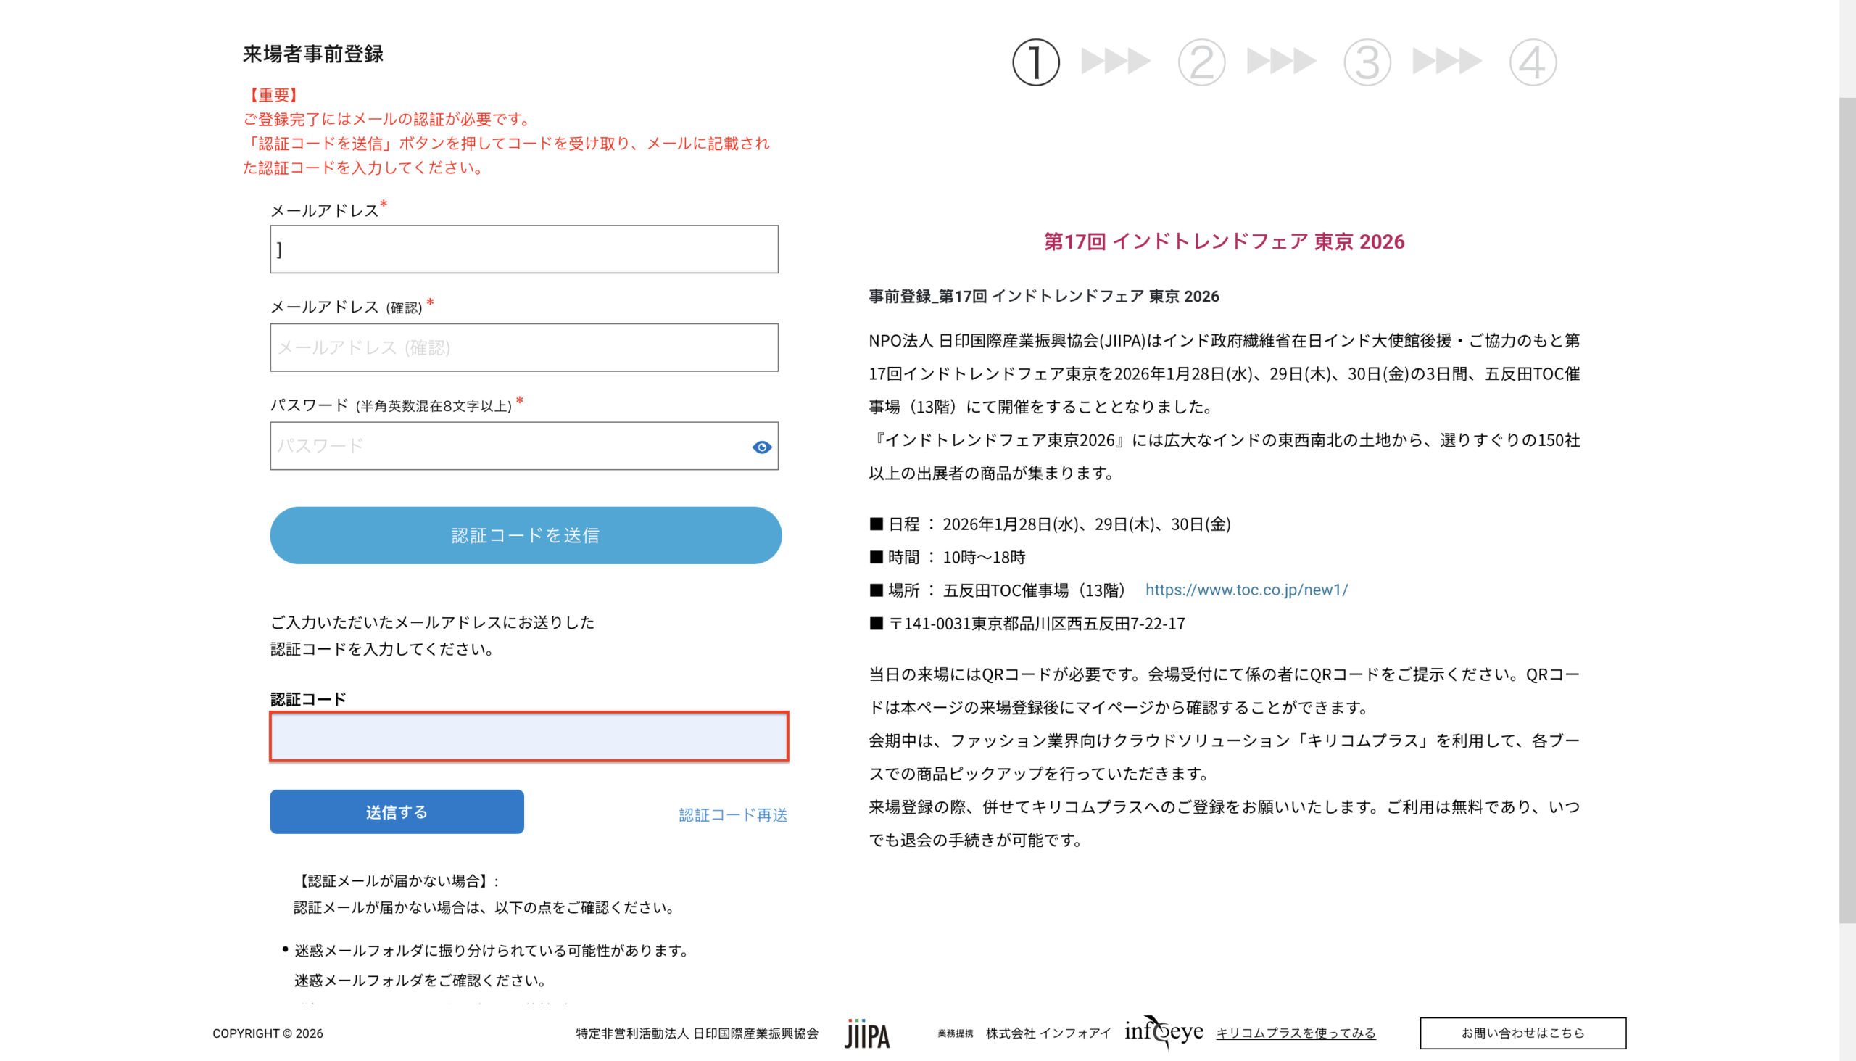Click the 認証コード input box
Image resolution: width=1856 pixels, height=1061 pixels.
[x=529, y=737]
